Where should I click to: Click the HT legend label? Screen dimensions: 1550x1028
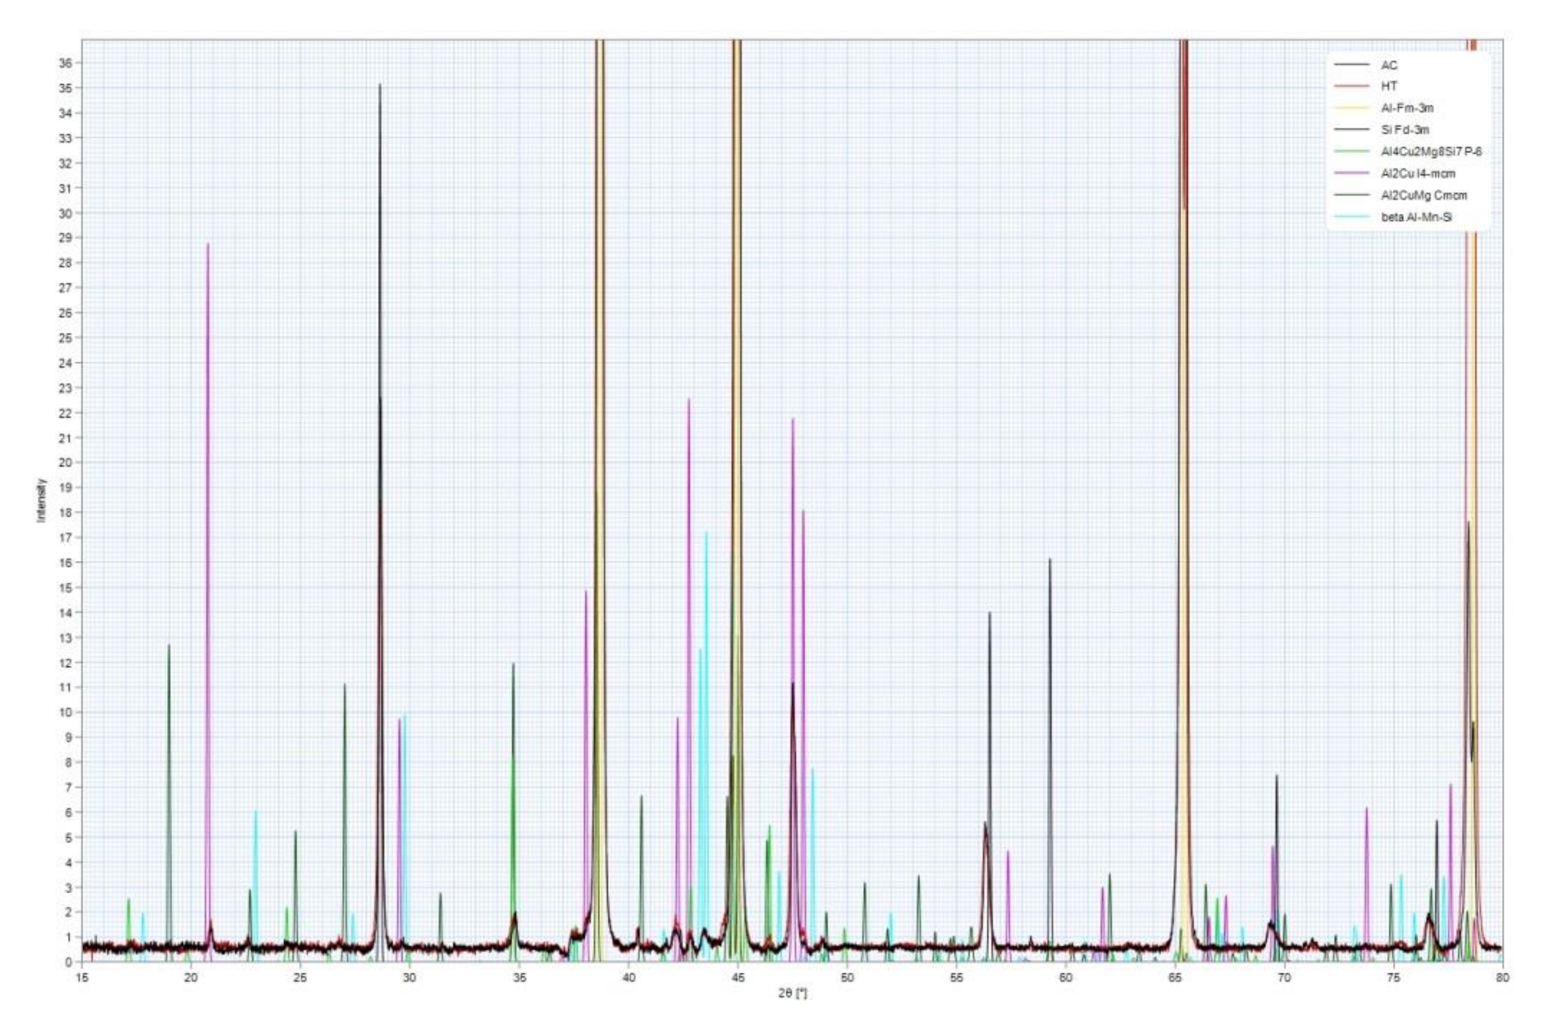click(x=1389, y=86)
